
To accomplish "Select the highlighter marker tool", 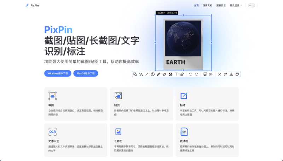I will [x=164, y=74].
